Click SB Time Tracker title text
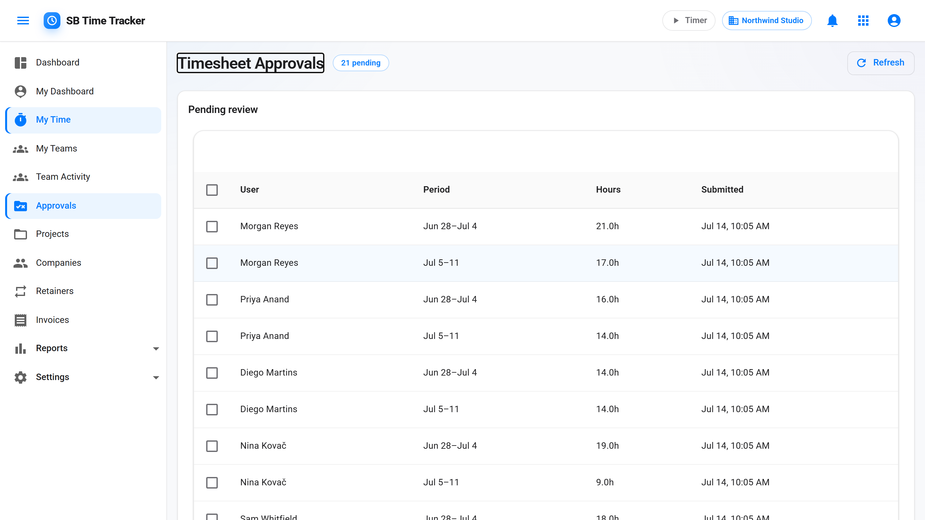This screenshot has height=520, width=925. pos(106,21)
